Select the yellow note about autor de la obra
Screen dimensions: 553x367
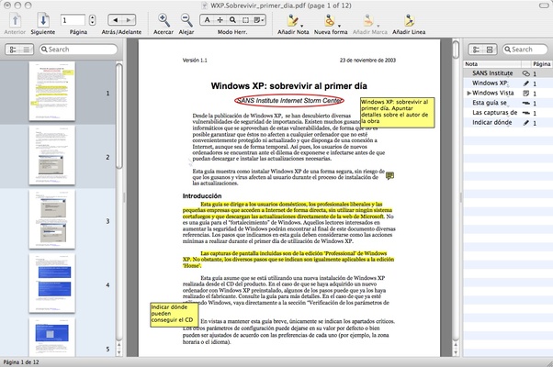397,112
